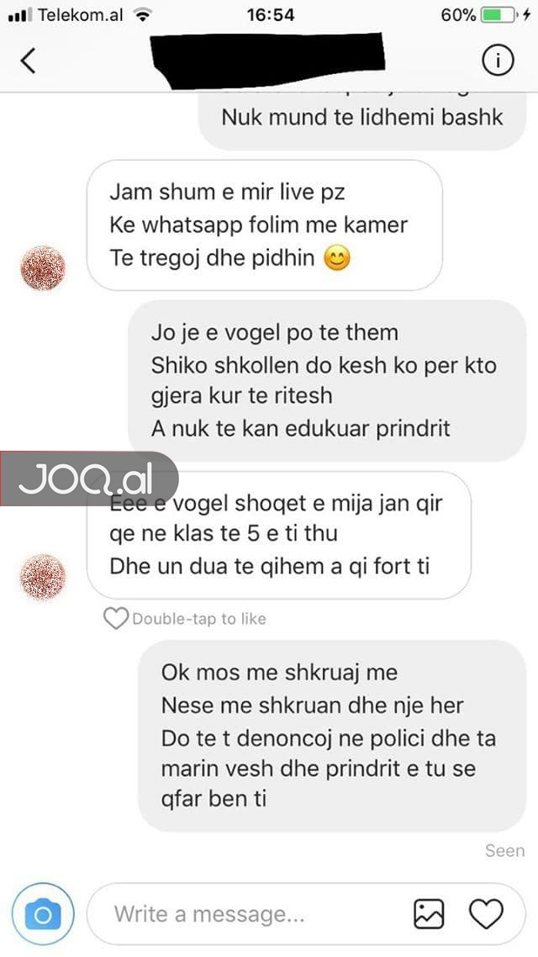Viewport: 538px width, 957px height.
Task: Tap the cellular signal bars
Action: click(x=19, y=15)
